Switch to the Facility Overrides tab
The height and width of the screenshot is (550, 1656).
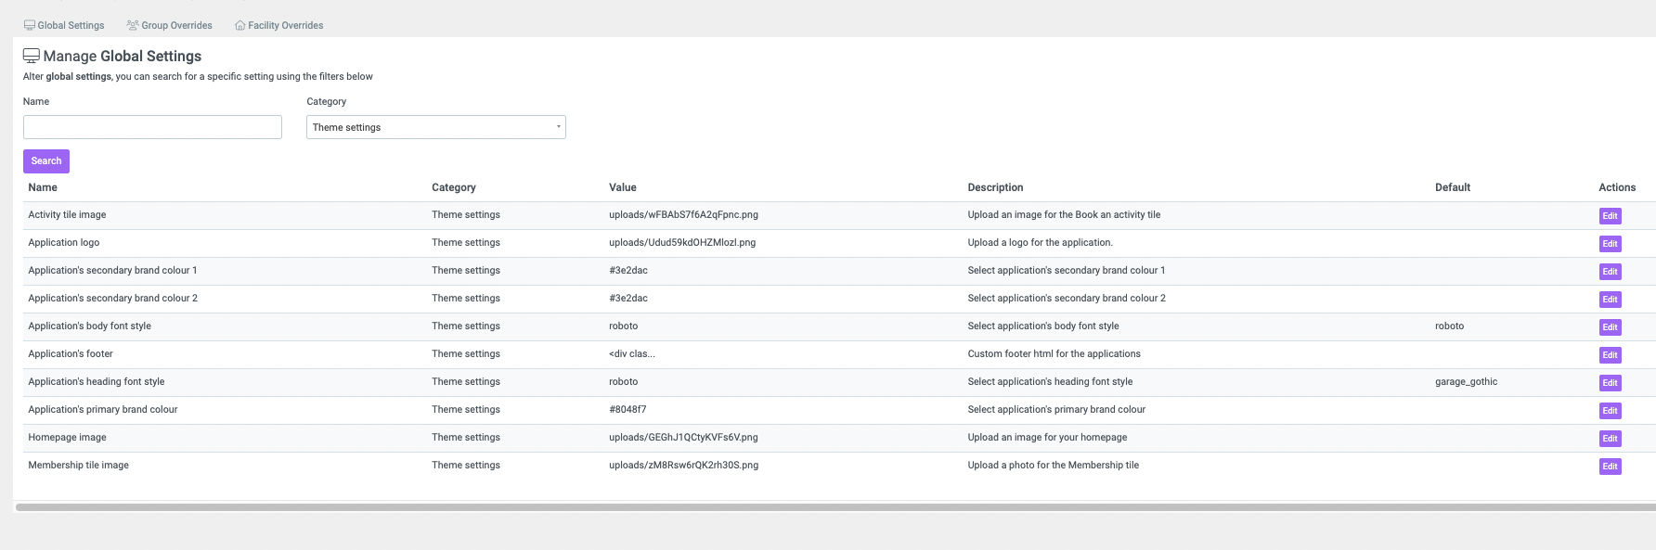coord(278,25)
